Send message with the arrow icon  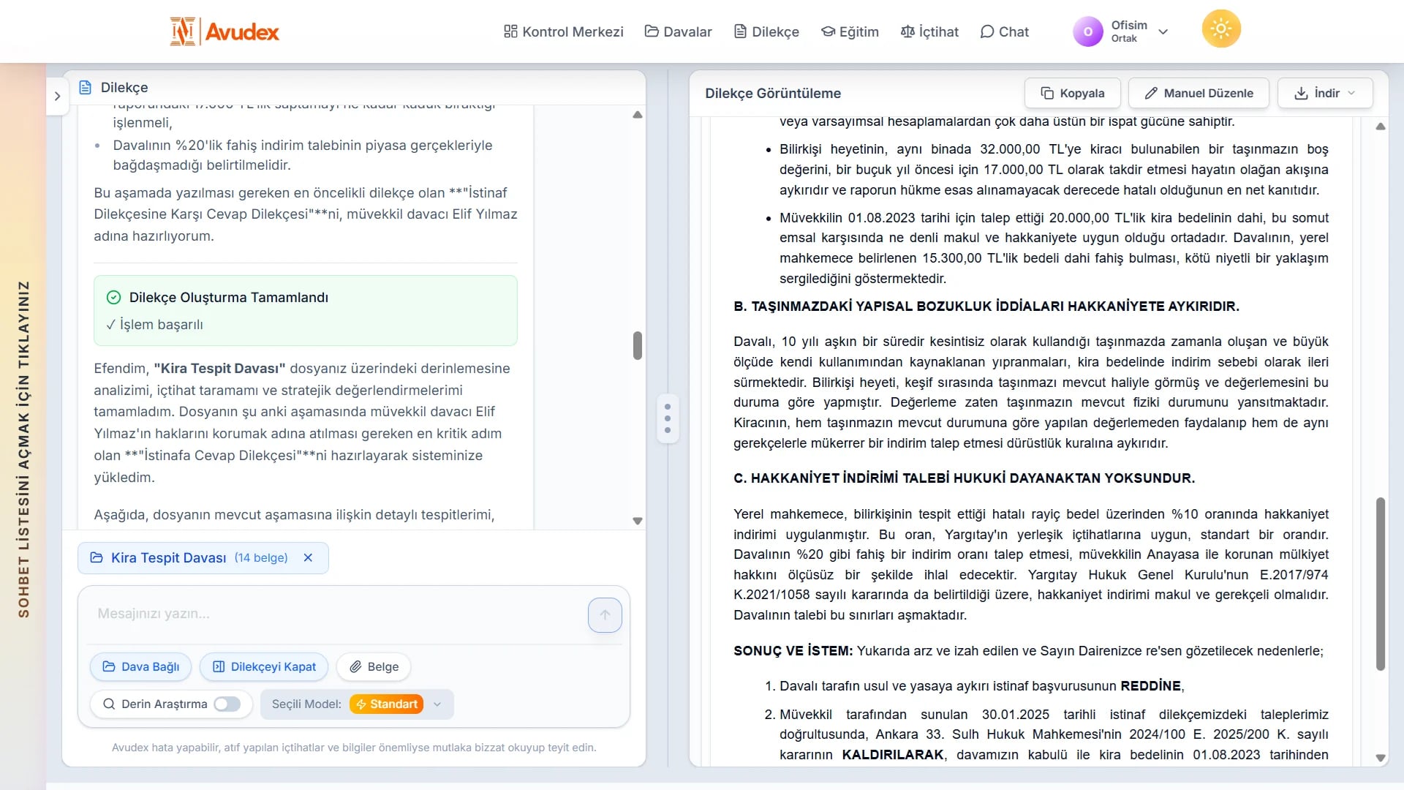tap(605, 615)
